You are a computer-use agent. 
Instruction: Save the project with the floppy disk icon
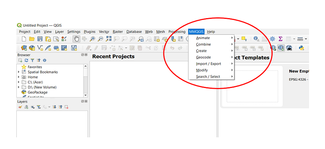click(x=40, y=39)
